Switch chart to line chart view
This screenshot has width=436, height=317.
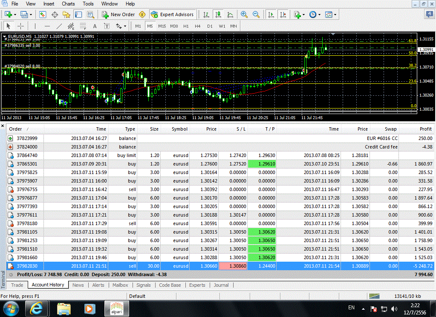click(x=230, y=14)
